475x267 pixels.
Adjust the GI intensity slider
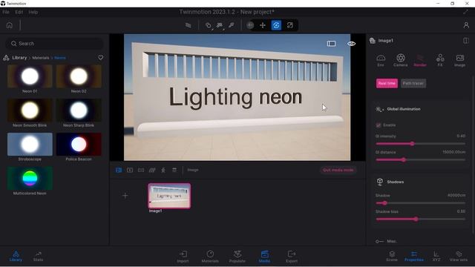pos(421,144)
